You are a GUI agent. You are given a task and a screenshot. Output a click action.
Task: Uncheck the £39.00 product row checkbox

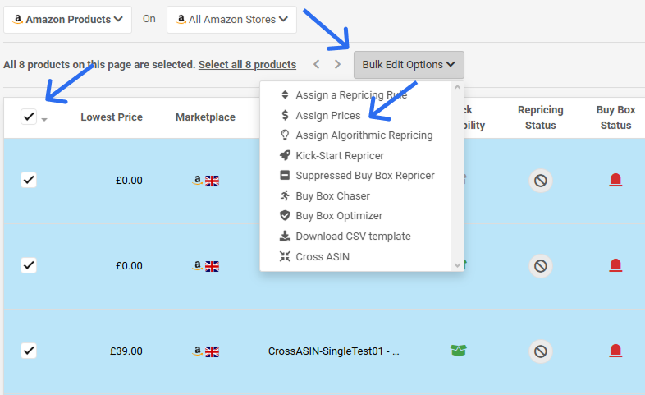coord(29,351)
